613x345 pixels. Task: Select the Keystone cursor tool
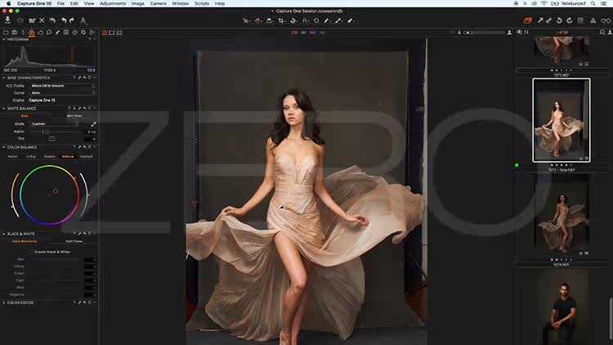pos(306,20)
